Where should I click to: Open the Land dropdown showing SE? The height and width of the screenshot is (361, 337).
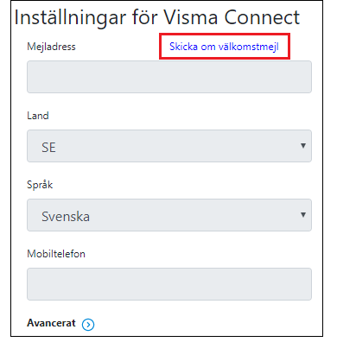(169, 146)
